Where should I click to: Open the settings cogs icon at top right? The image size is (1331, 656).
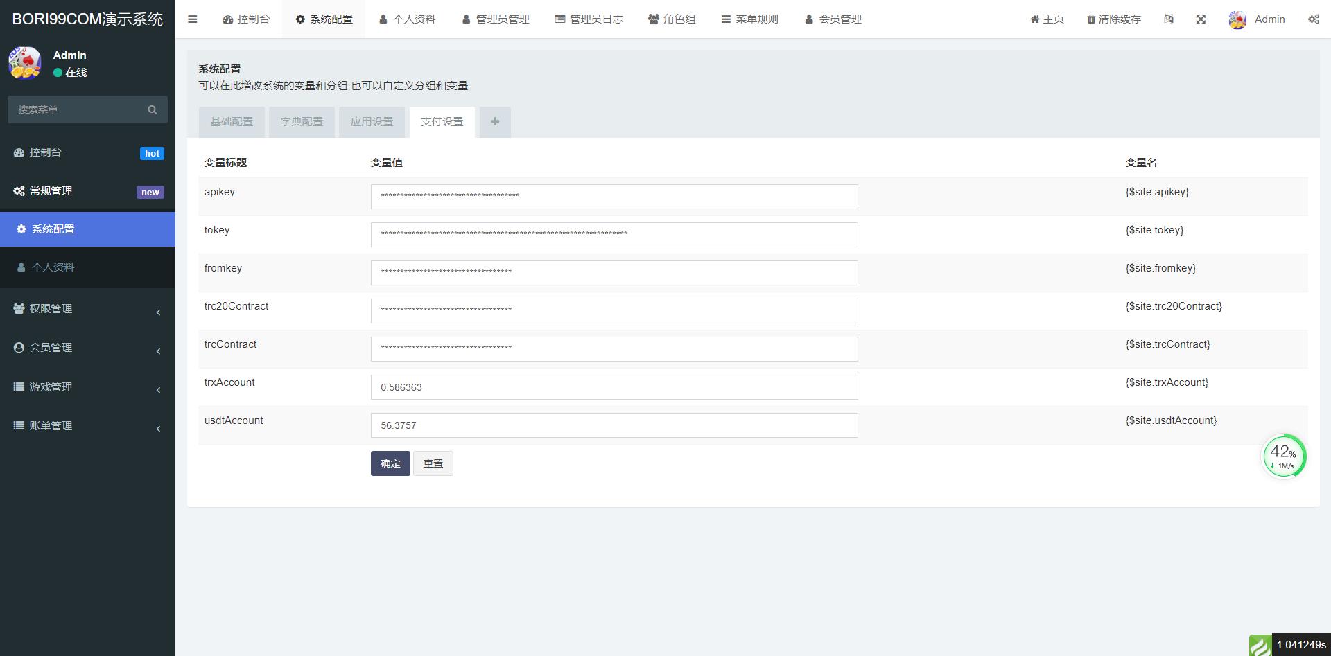pyautogui.click(x=1314, y=19)
